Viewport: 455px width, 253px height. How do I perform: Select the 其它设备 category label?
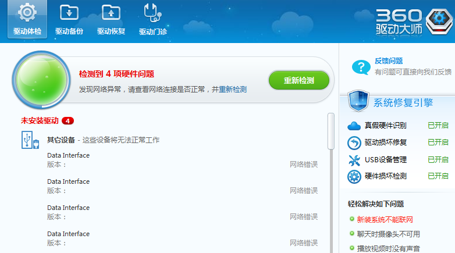click(61, 140)
